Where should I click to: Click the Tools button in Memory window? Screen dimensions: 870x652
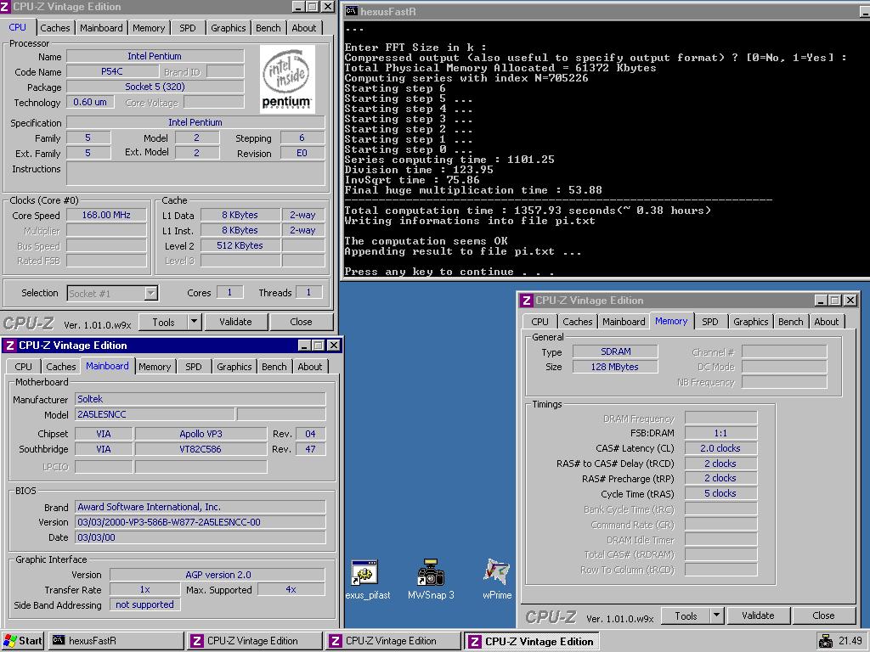[686, 616]
